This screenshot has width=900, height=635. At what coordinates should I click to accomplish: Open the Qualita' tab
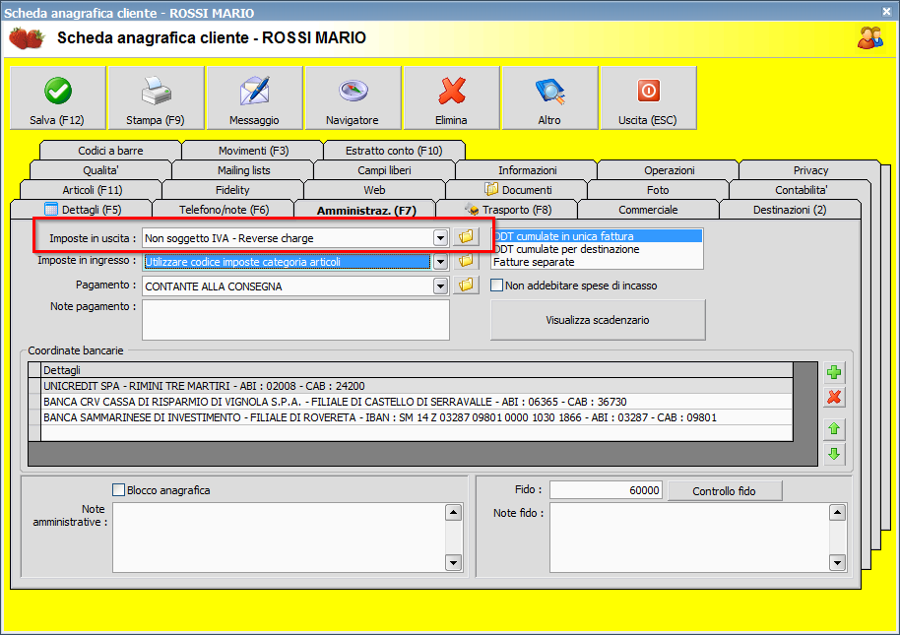[101, 170]
